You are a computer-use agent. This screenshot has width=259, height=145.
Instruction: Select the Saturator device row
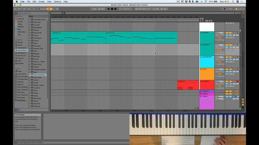38,104
